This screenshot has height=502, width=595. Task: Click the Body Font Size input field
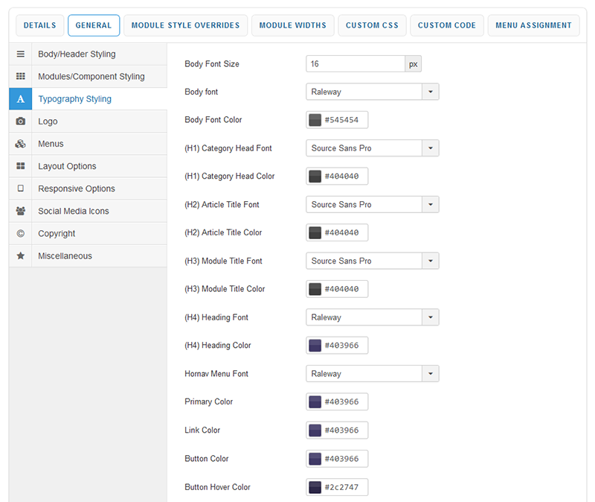click(x=355, y=64)
